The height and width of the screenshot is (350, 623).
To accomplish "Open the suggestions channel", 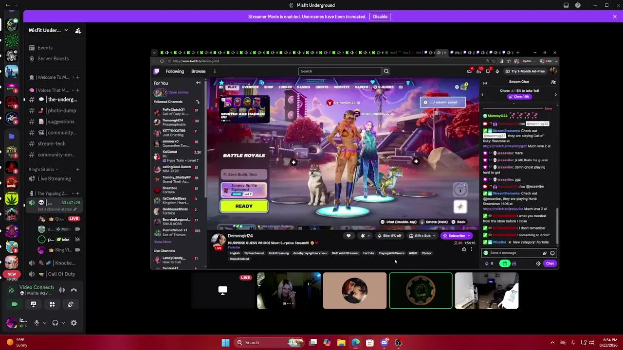I will coord(55,122).
